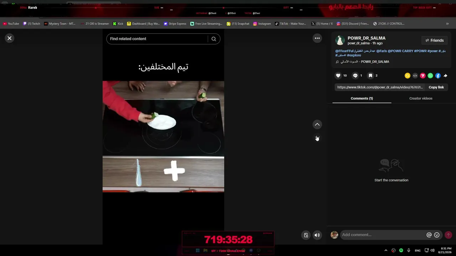
Task: Close the TikTok video viewer
Action: click(10, 38)
